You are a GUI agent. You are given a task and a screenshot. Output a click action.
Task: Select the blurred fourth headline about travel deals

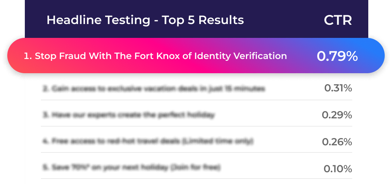(148, 141)
